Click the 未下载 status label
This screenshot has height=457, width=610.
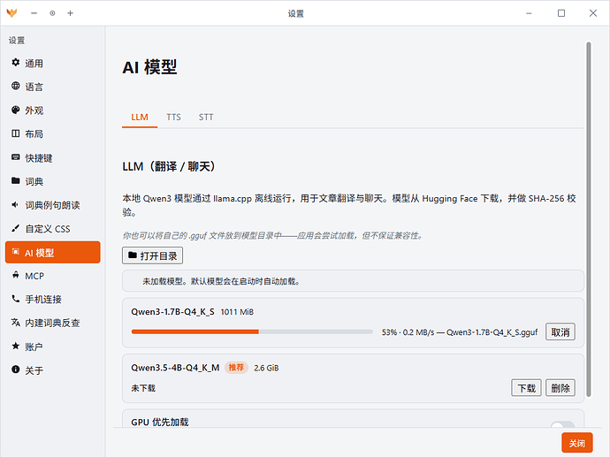pos(143,388)
